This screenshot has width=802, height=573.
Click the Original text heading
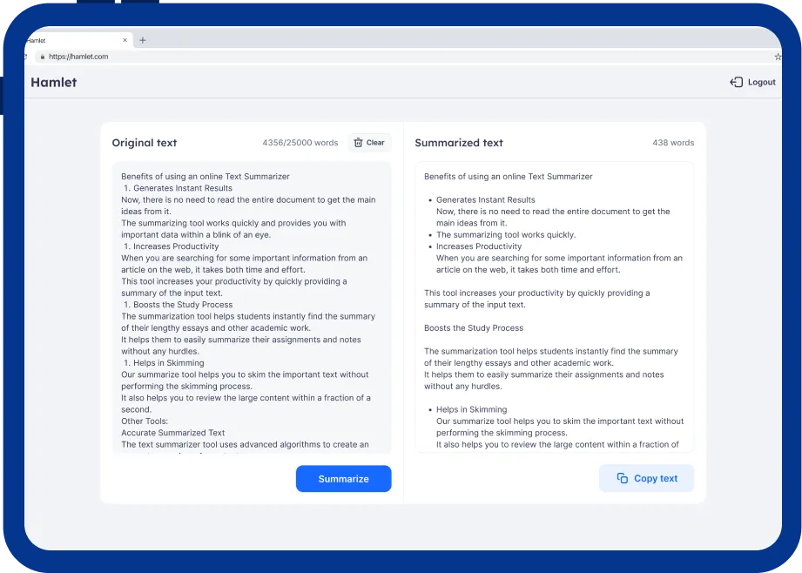click(x=145, y=143)
